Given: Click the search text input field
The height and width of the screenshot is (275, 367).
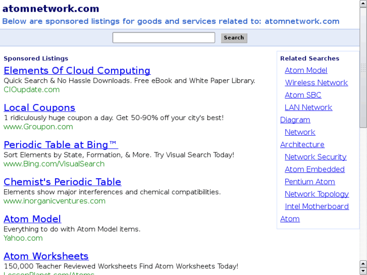Looking at the screenshot, I should pyautogui.click(x=164, y=38).
